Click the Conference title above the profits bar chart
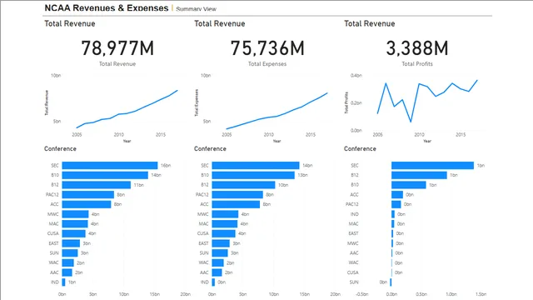 tap(360, 148)
